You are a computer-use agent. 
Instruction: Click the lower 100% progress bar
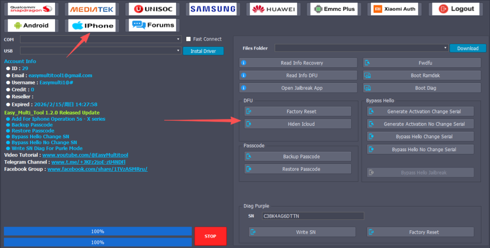98,242
